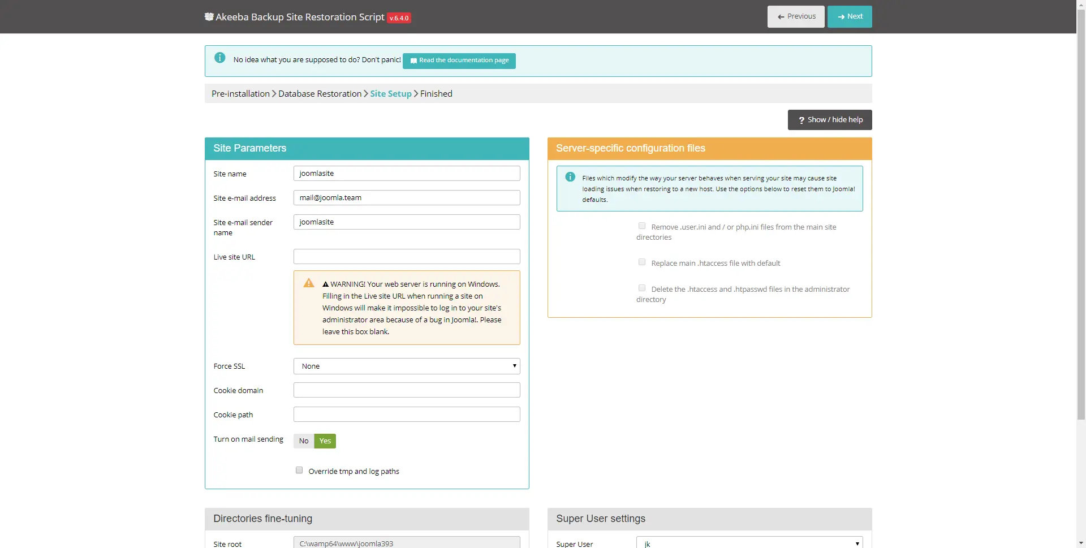Viewport: 1086px width, 548px height.
Task: Check Delete .htaccess and .htpasswd files option
Action: (x=642, y=288)
